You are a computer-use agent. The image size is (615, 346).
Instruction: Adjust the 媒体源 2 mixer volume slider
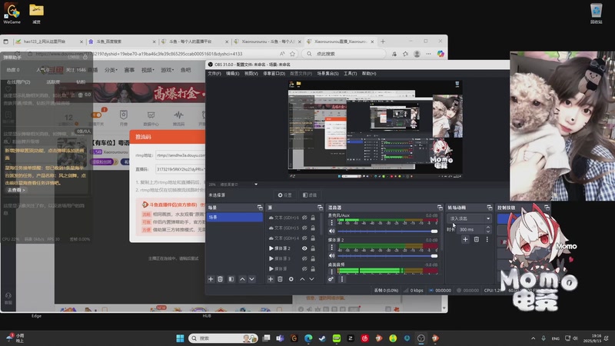[x=387, y=256]
